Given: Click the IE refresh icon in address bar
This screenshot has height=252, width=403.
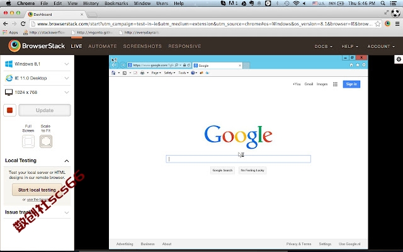Looking at the screenshot, I should pyautogui.click(x=189, y=66).
